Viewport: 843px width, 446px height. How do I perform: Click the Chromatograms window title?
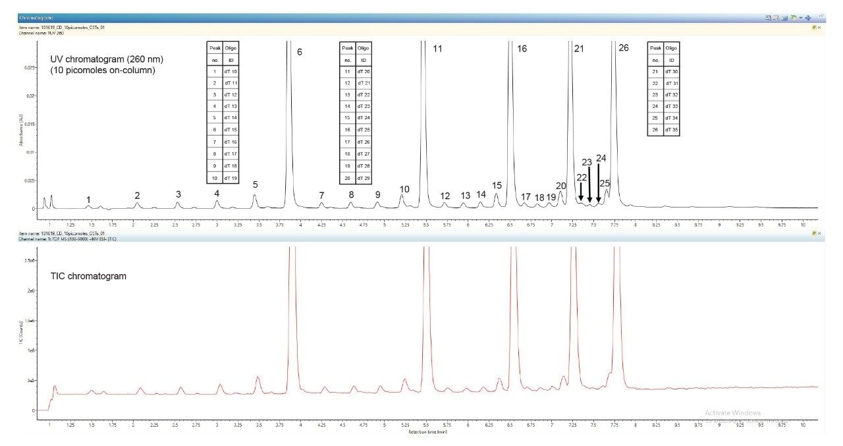(37, 17)
